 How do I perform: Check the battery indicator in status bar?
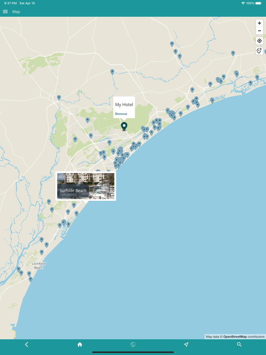258,3
